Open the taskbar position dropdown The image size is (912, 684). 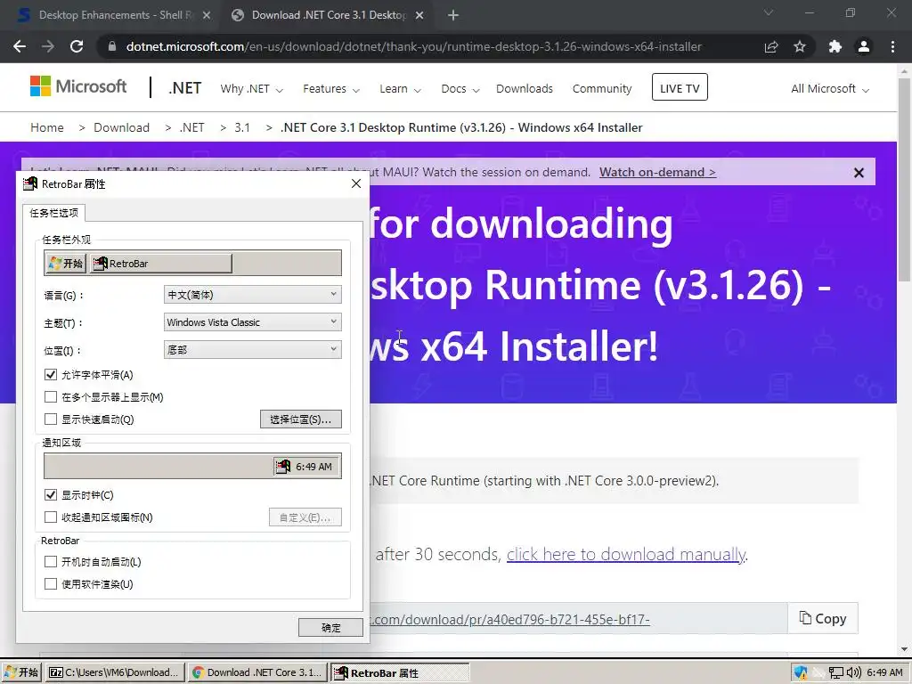click(252, 349)
